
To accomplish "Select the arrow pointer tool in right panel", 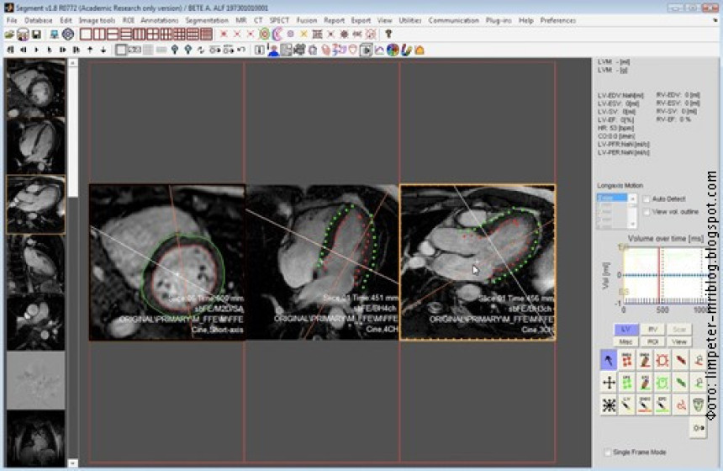I will 609,360.
